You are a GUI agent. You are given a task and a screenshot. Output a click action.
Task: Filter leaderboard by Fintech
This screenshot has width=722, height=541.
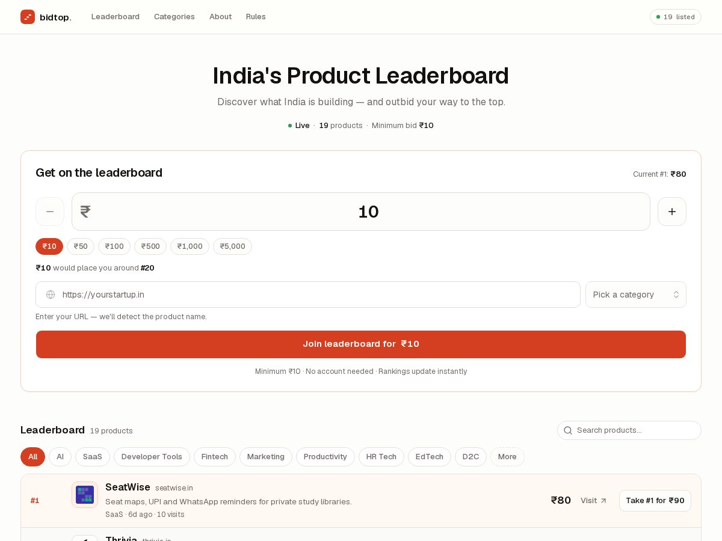[215, 457]
